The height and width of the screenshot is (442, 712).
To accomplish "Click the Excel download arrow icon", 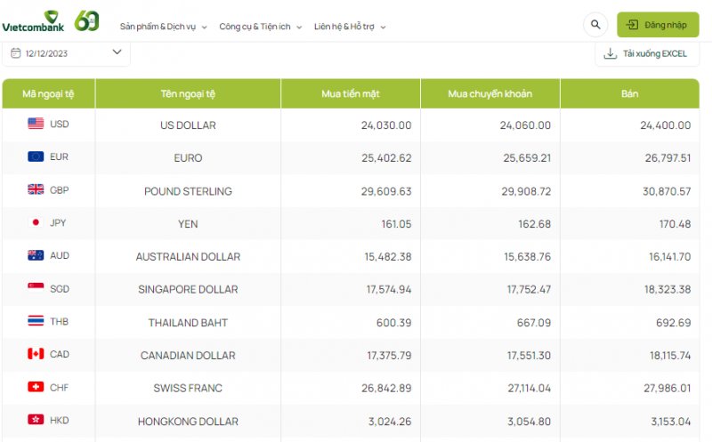I will 610,53.
